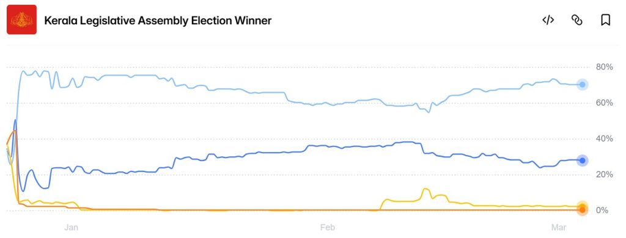Click the 40% y-axis label

pos(604,139)
